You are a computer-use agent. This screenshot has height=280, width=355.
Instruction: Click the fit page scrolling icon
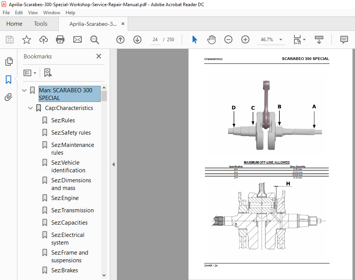click(297, 40)
